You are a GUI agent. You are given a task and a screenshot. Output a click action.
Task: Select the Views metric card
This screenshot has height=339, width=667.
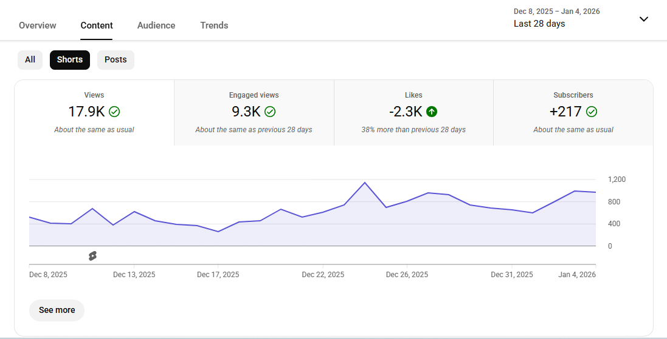coord(94,113)
